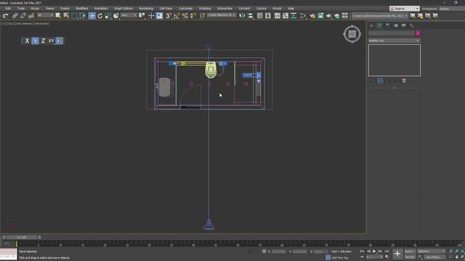Open Edit Named Selection Sets
This screenshot has width=465, height=261.
pyautogui.click(x=202, y=16)
